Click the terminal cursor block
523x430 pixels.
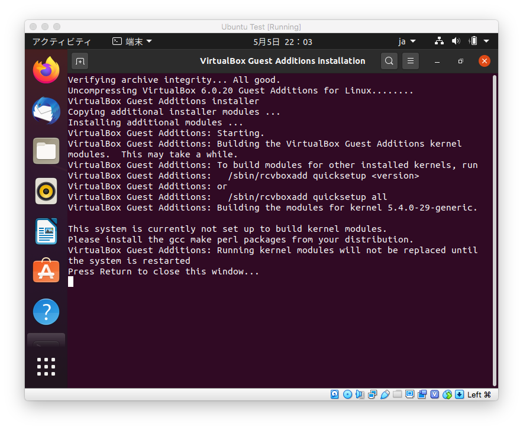point(71,282)
